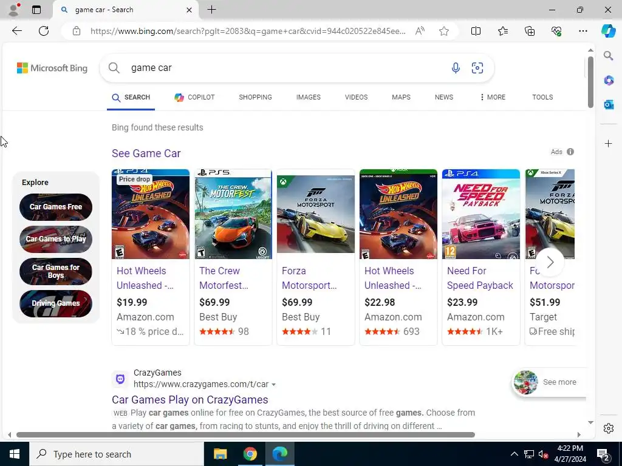Open Google Chrome from taskbar
This screenshot has height=466, width=622.
pyautogui.click(x=250, y=454)
